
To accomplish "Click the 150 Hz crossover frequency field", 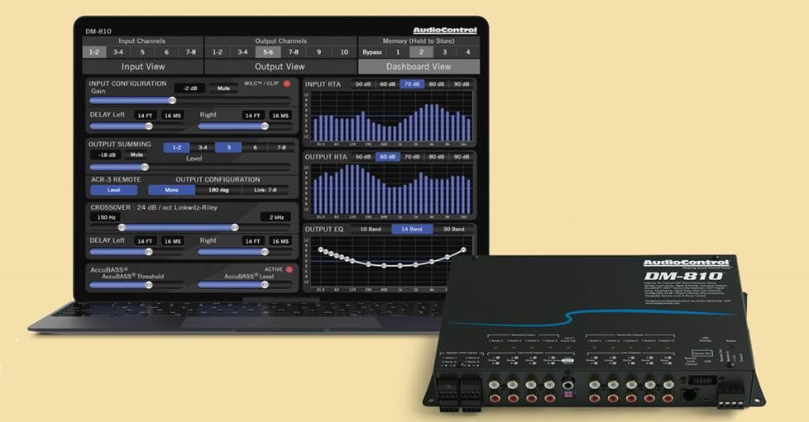I will (106, 217).
